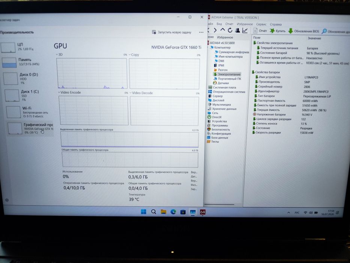Select Тесты tree node

(x=213, y=142)
